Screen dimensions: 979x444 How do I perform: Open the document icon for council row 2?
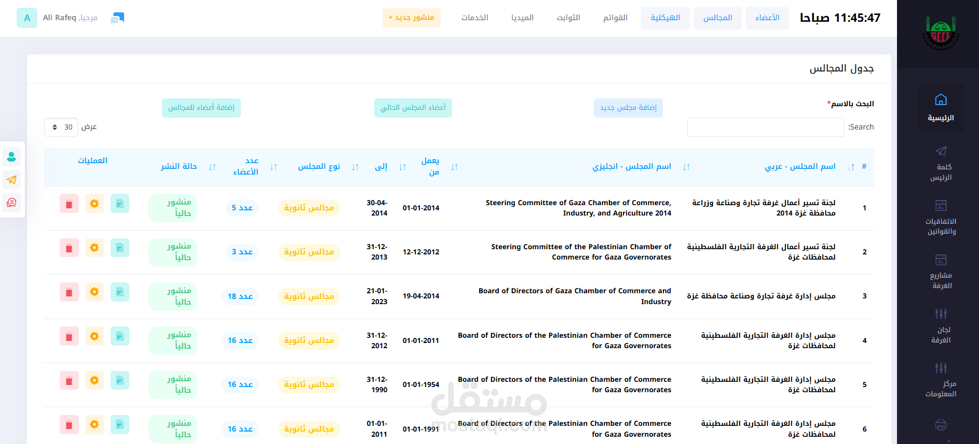(120, 248)
